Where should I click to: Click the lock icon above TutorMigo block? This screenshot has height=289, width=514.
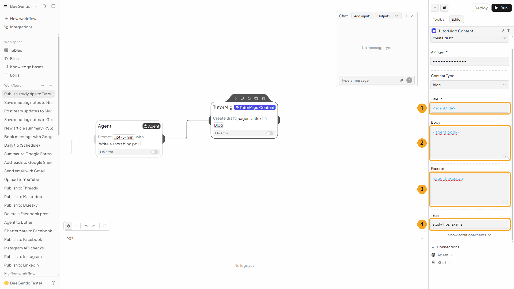tap(249, 98)
